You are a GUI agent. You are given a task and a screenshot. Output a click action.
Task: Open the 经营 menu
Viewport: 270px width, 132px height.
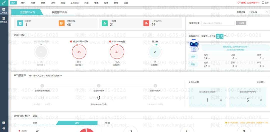click(x=106, y=3)
